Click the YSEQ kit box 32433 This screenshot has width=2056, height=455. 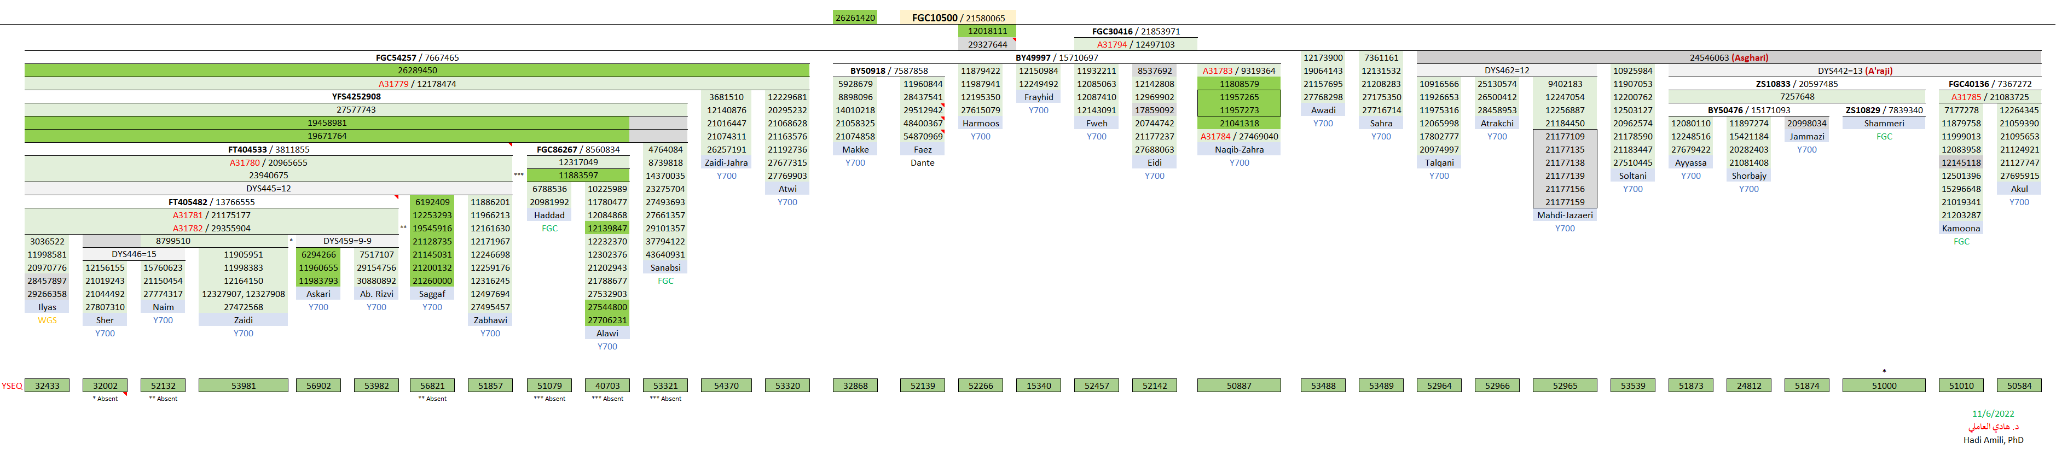click(47, 386)
